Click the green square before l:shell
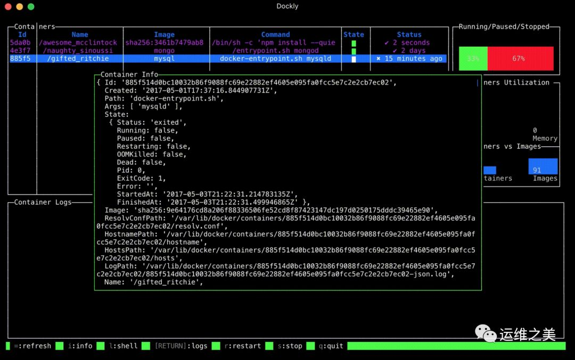The width and height of the screenshot is (575, 360). coord(101,346)
